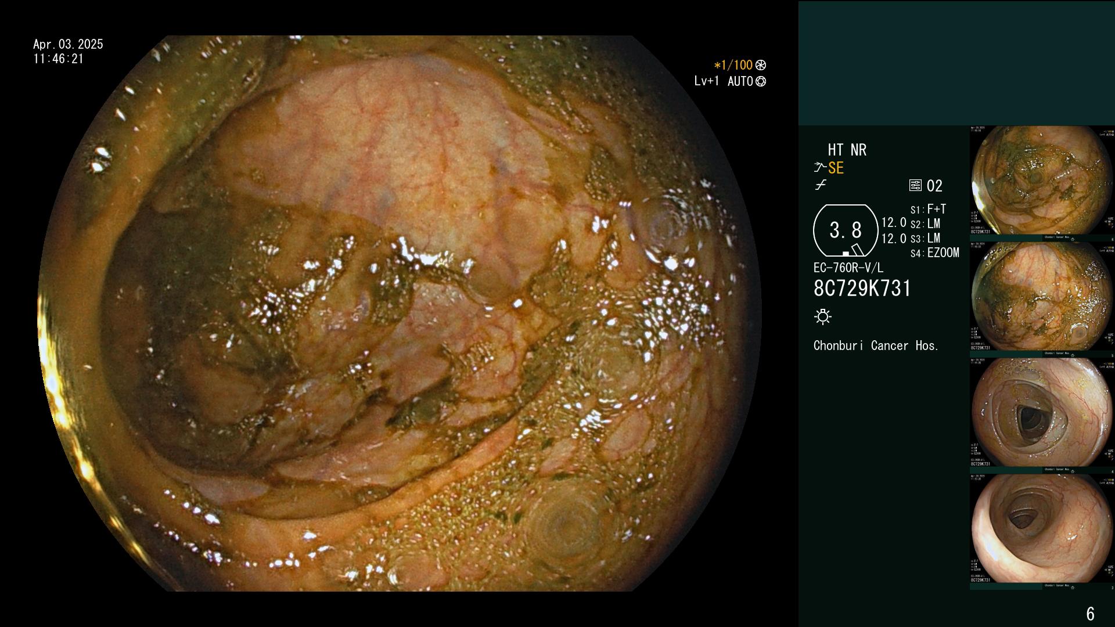Screen dimensions: 1115x627
Task: Click the S2: LM switch assignment
Action: coord(925,224)
